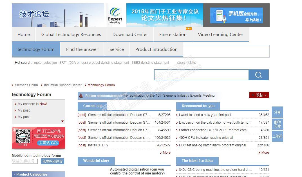This screenshot has width=302, height=177.
Task: Click the forum announcement horn icon
Action: point(81,96)
